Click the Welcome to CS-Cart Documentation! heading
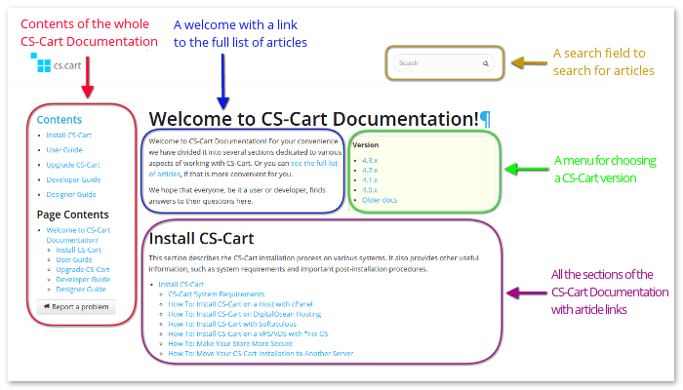Image resolution: width=683 pixels, height=390 pixels. coord(313,119)
